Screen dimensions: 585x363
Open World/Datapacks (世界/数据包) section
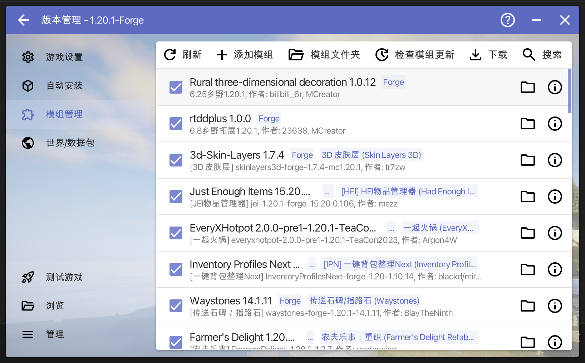[70, 143]
